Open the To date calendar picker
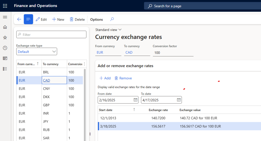261x141 pixels. point(179,100)
